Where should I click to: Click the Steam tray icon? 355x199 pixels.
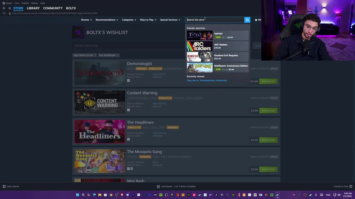click(310, 195)
